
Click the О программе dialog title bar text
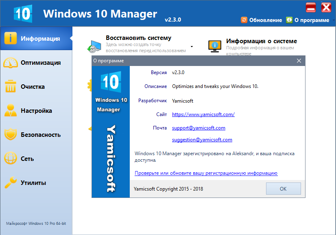pos(109,61)
